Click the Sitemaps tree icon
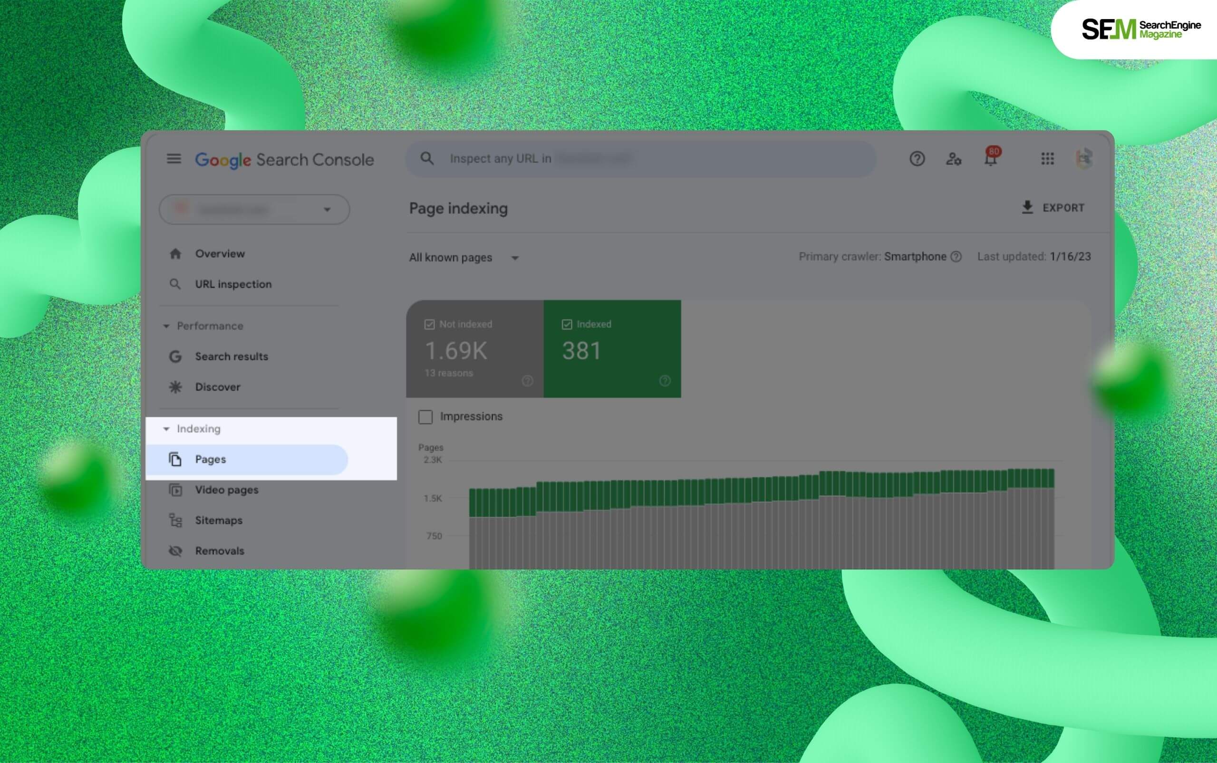1217x763 pixels. [x=175, y=520]
